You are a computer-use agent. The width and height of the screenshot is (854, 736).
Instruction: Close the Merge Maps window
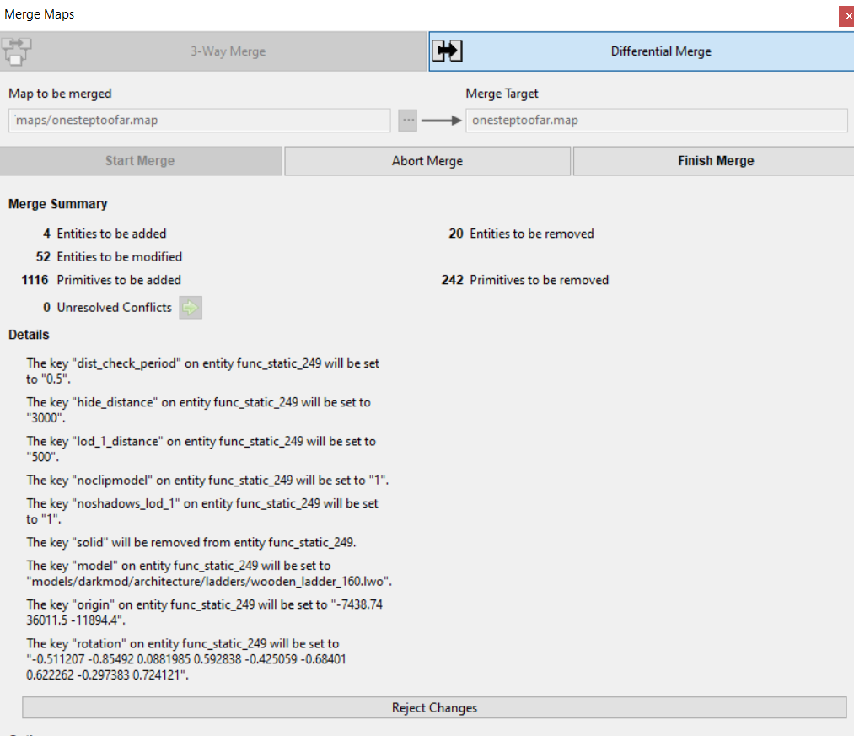[846, 15]
